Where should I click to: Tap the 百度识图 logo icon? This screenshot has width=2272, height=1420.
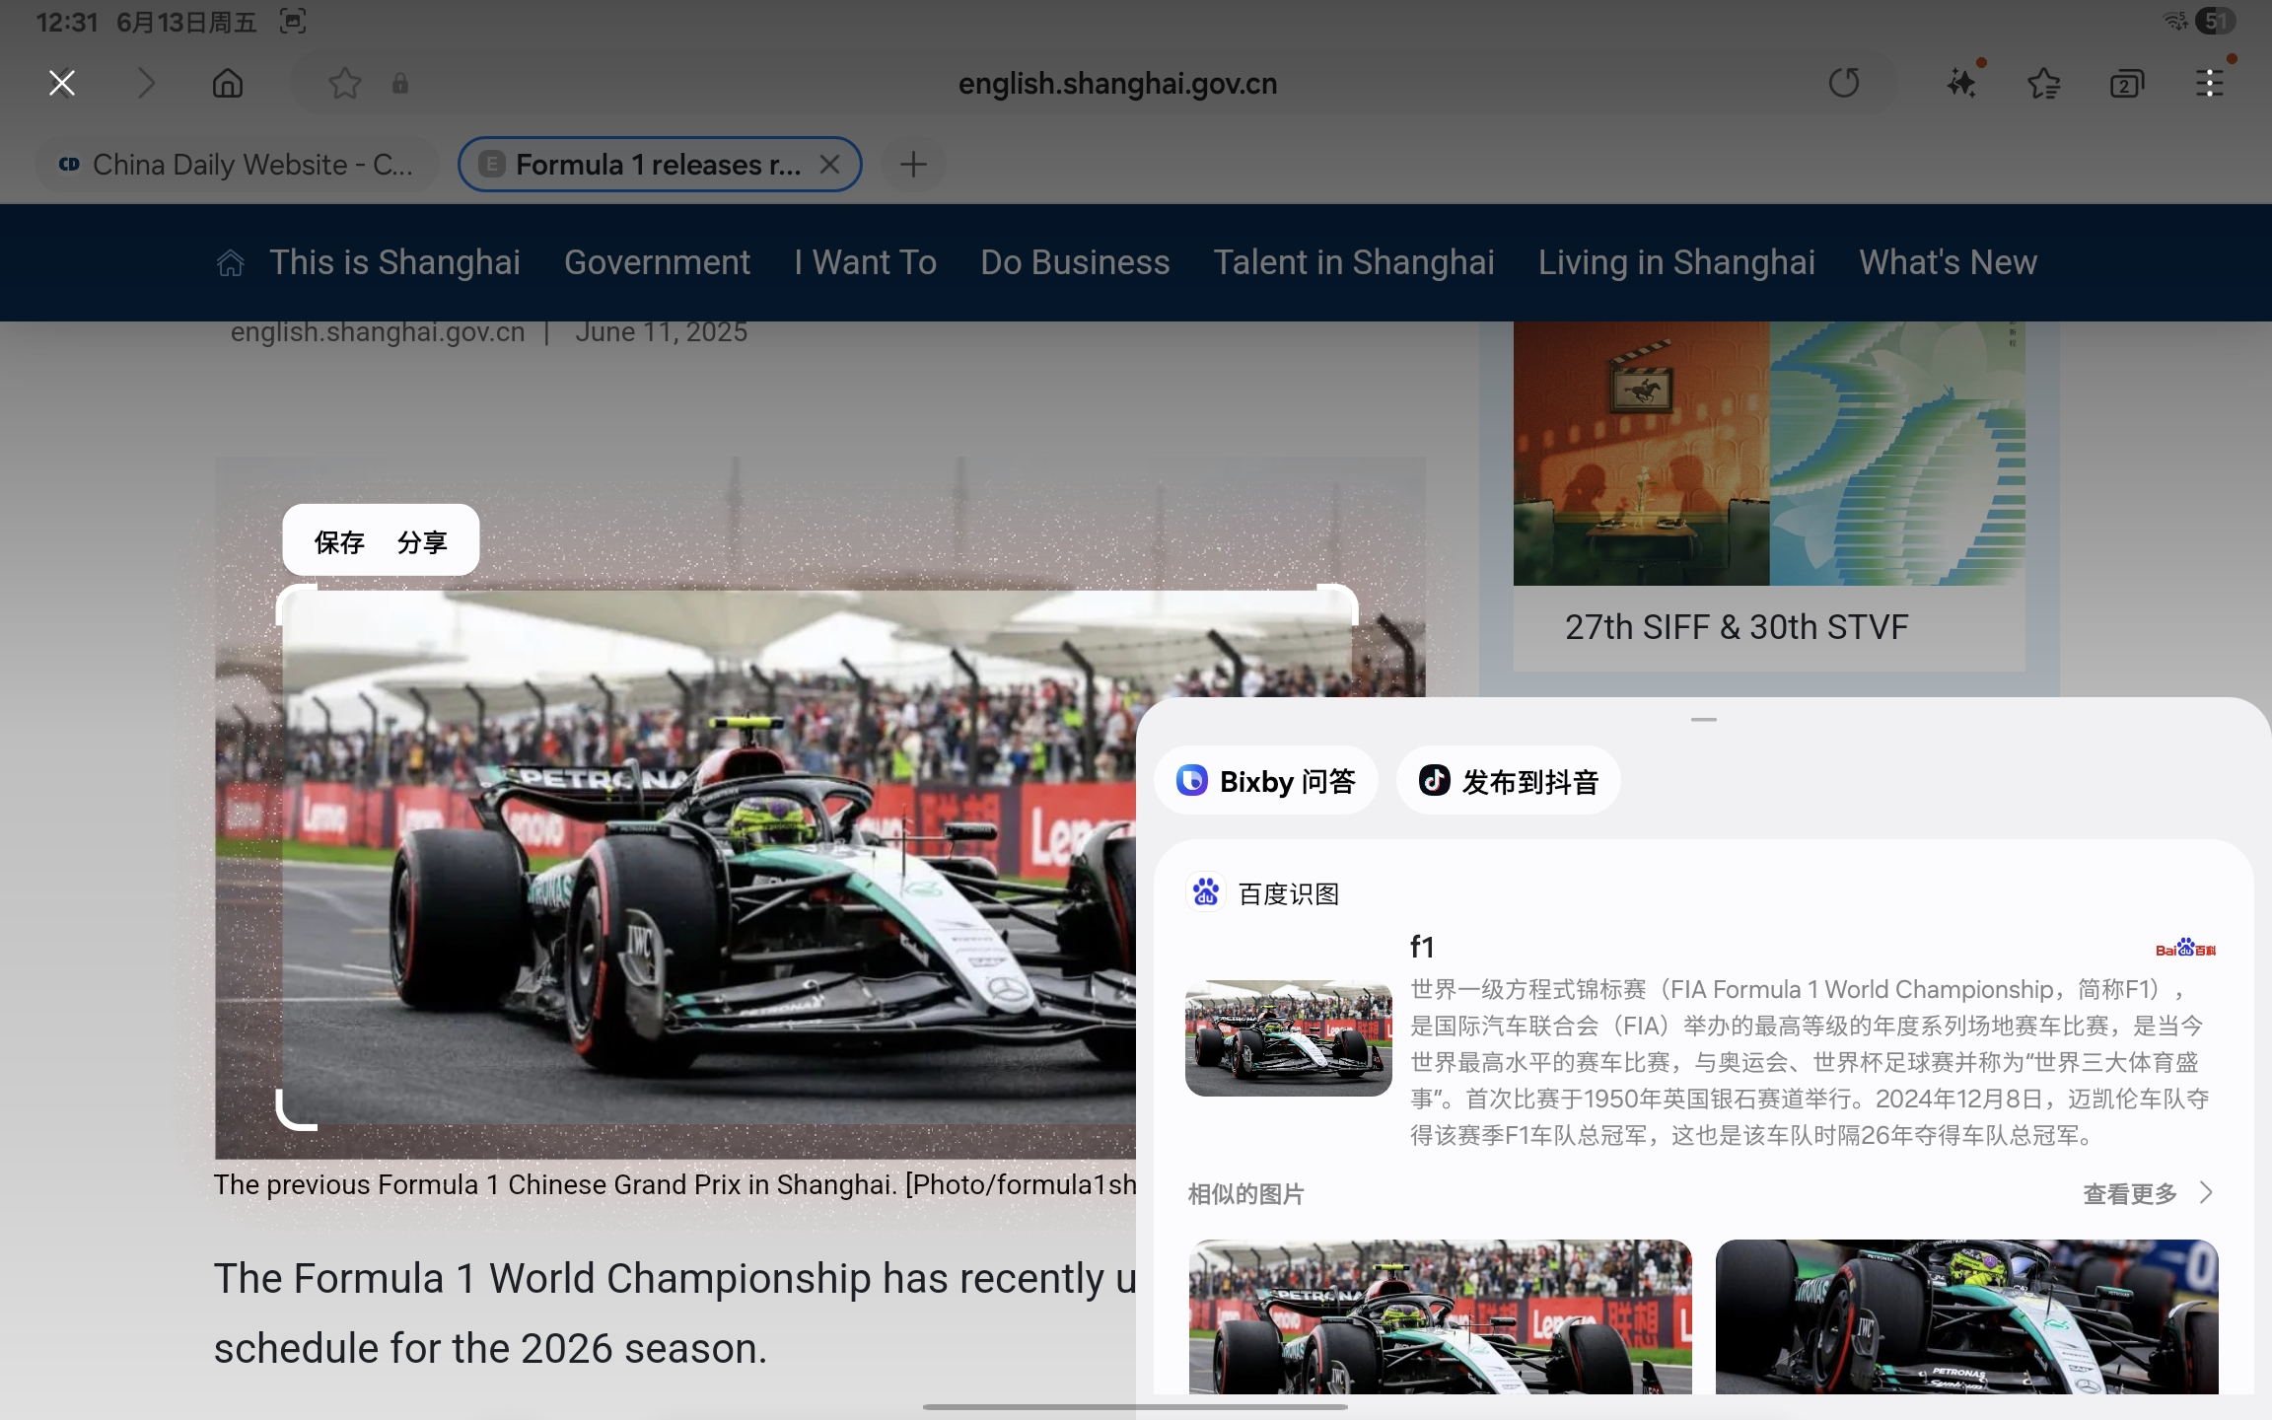1206,892
